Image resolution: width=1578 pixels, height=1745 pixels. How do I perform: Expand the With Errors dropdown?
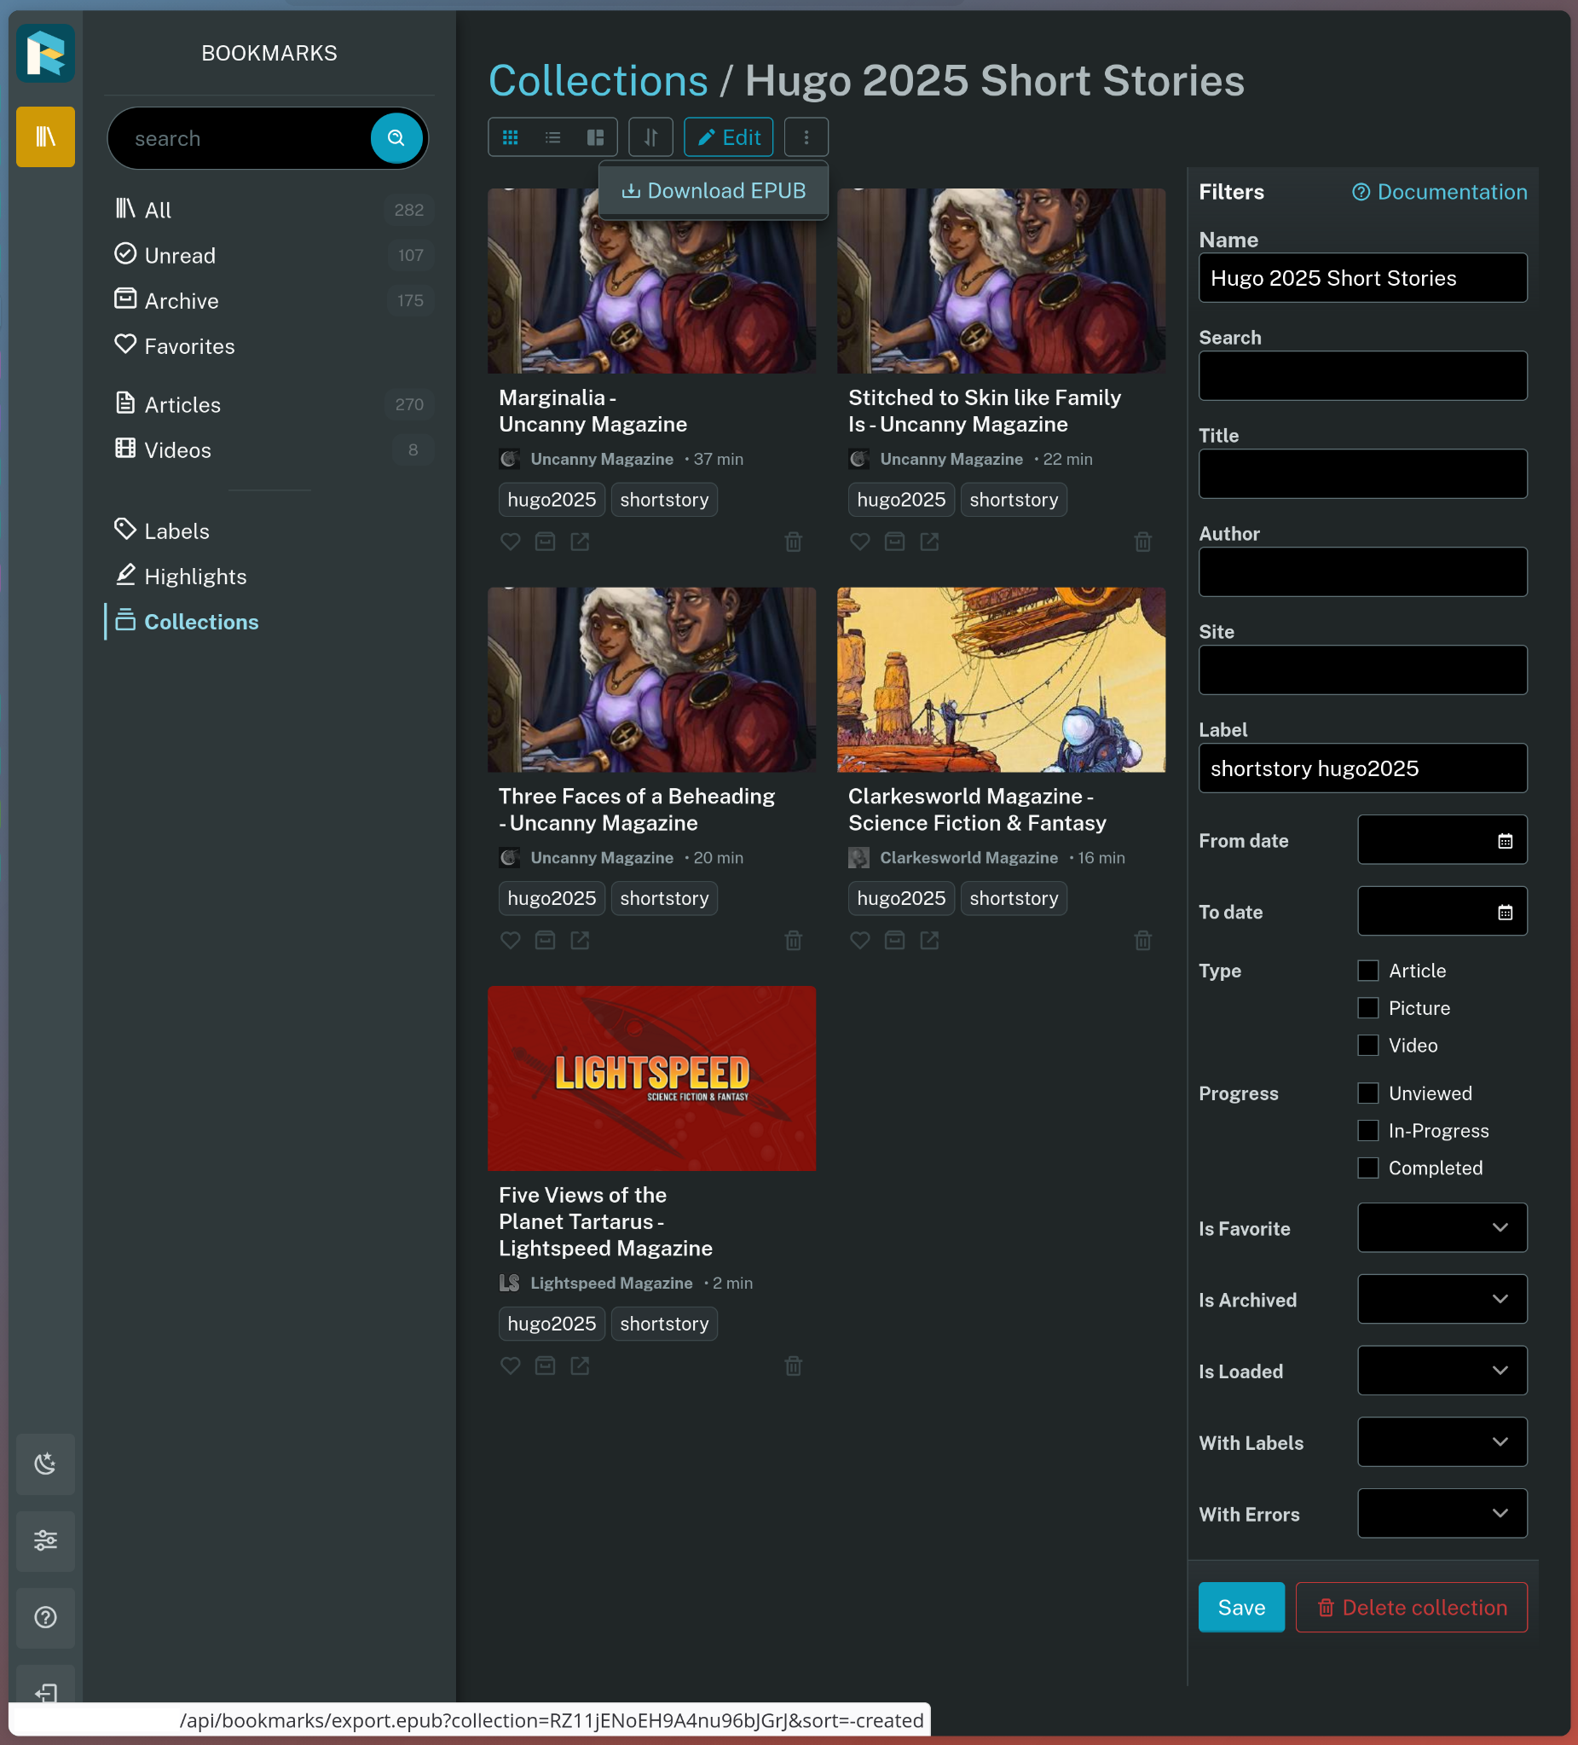[x=1442, y=1514]
